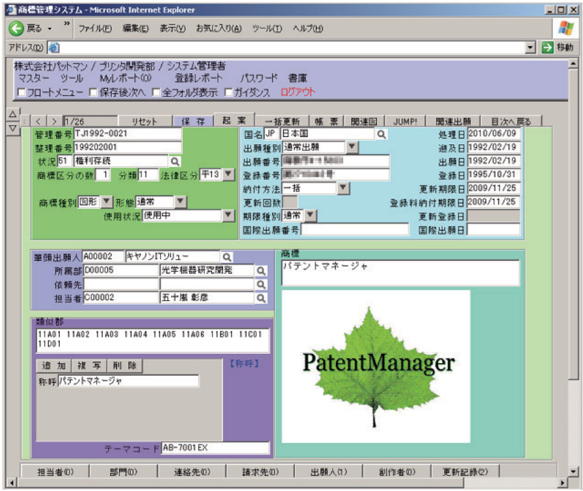The height and width of the screenshot is (491, 583).
Task: Open the 出願人(1) bottom tab
Action: pos(329,471)
